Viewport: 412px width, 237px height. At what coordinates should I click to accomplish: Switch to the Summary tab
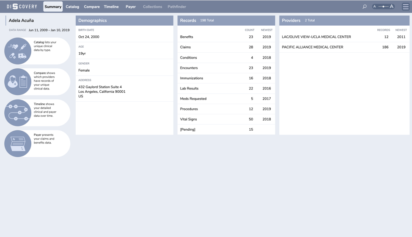(53, 7)
